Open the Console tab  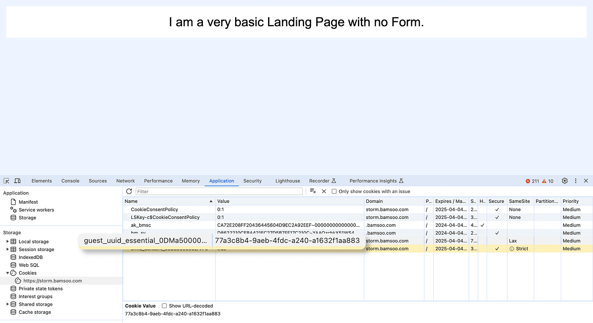pyautogui.click(x=70, y=181)
